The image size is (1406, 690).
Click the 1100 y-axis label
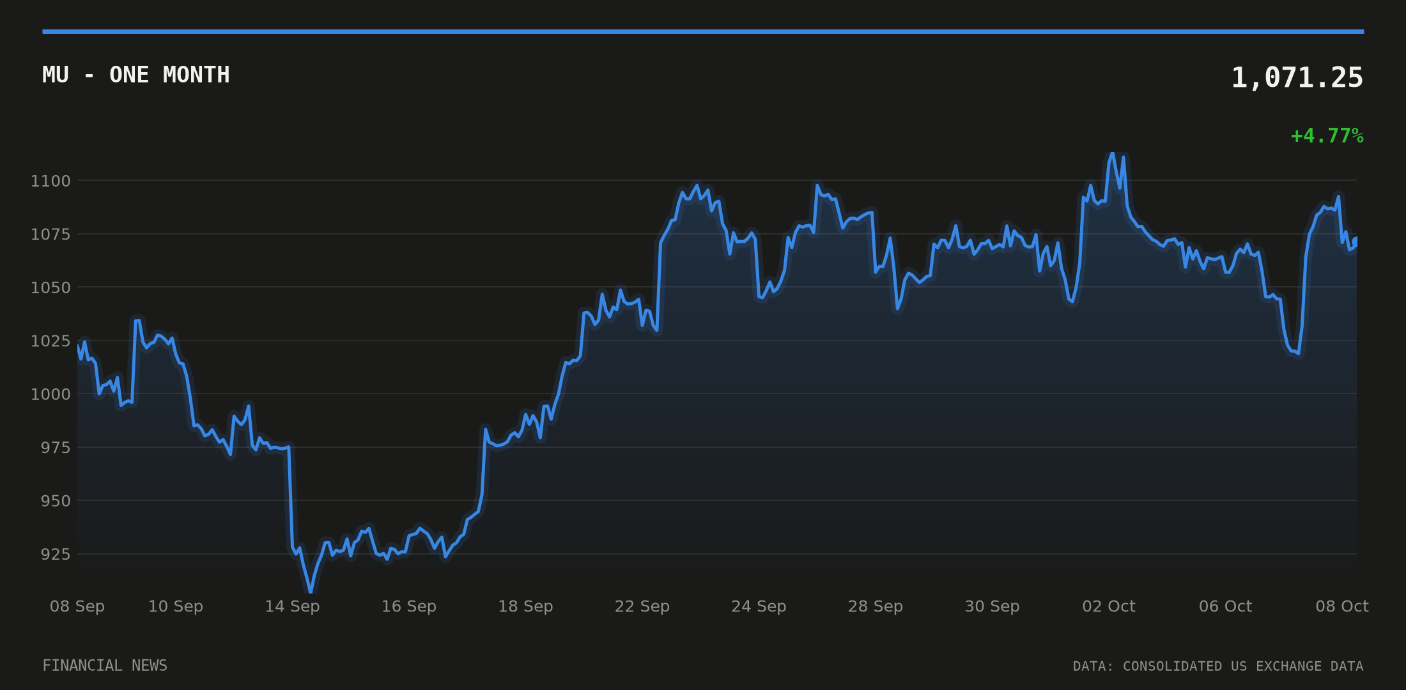(50, 181)
